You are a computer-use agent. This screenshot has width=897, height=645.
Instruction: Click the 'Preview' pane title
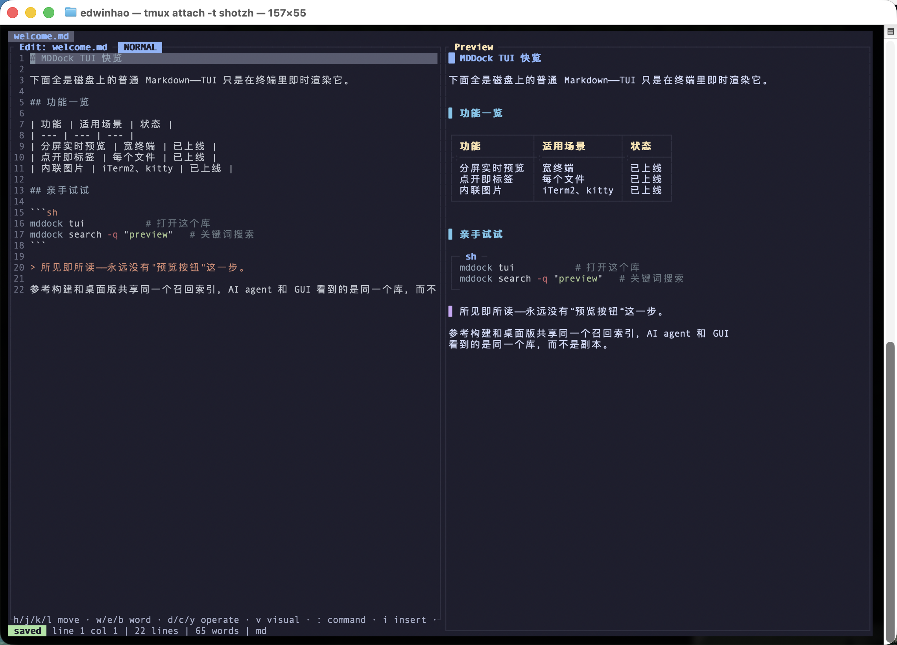473,47
